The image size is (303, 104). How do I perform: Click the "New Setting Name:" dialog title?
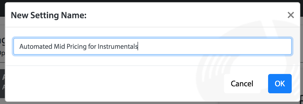49,15
